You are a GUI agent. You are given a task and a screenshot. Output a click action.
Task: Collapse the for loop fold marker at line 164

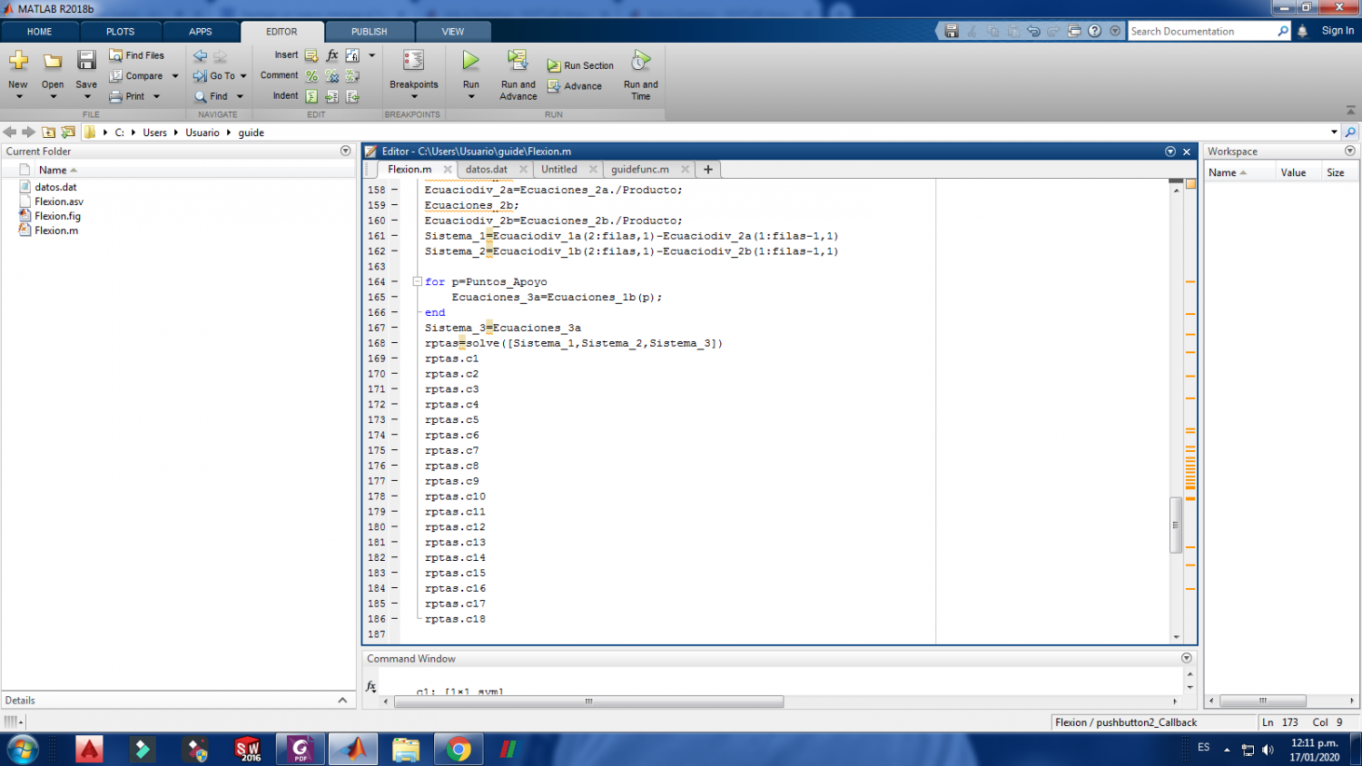tap(417, 282)
